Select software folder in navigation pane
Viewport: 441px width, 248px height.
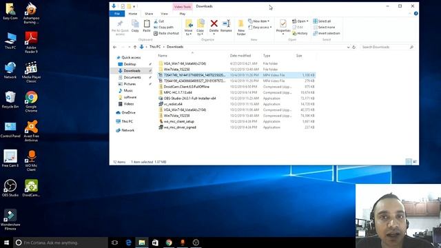click(x=130, y=97)
